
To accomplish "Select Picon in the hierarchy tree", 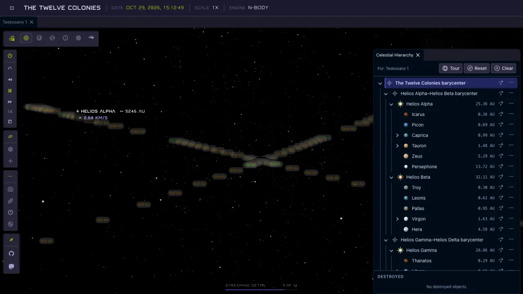I will (x=418, y=125).
